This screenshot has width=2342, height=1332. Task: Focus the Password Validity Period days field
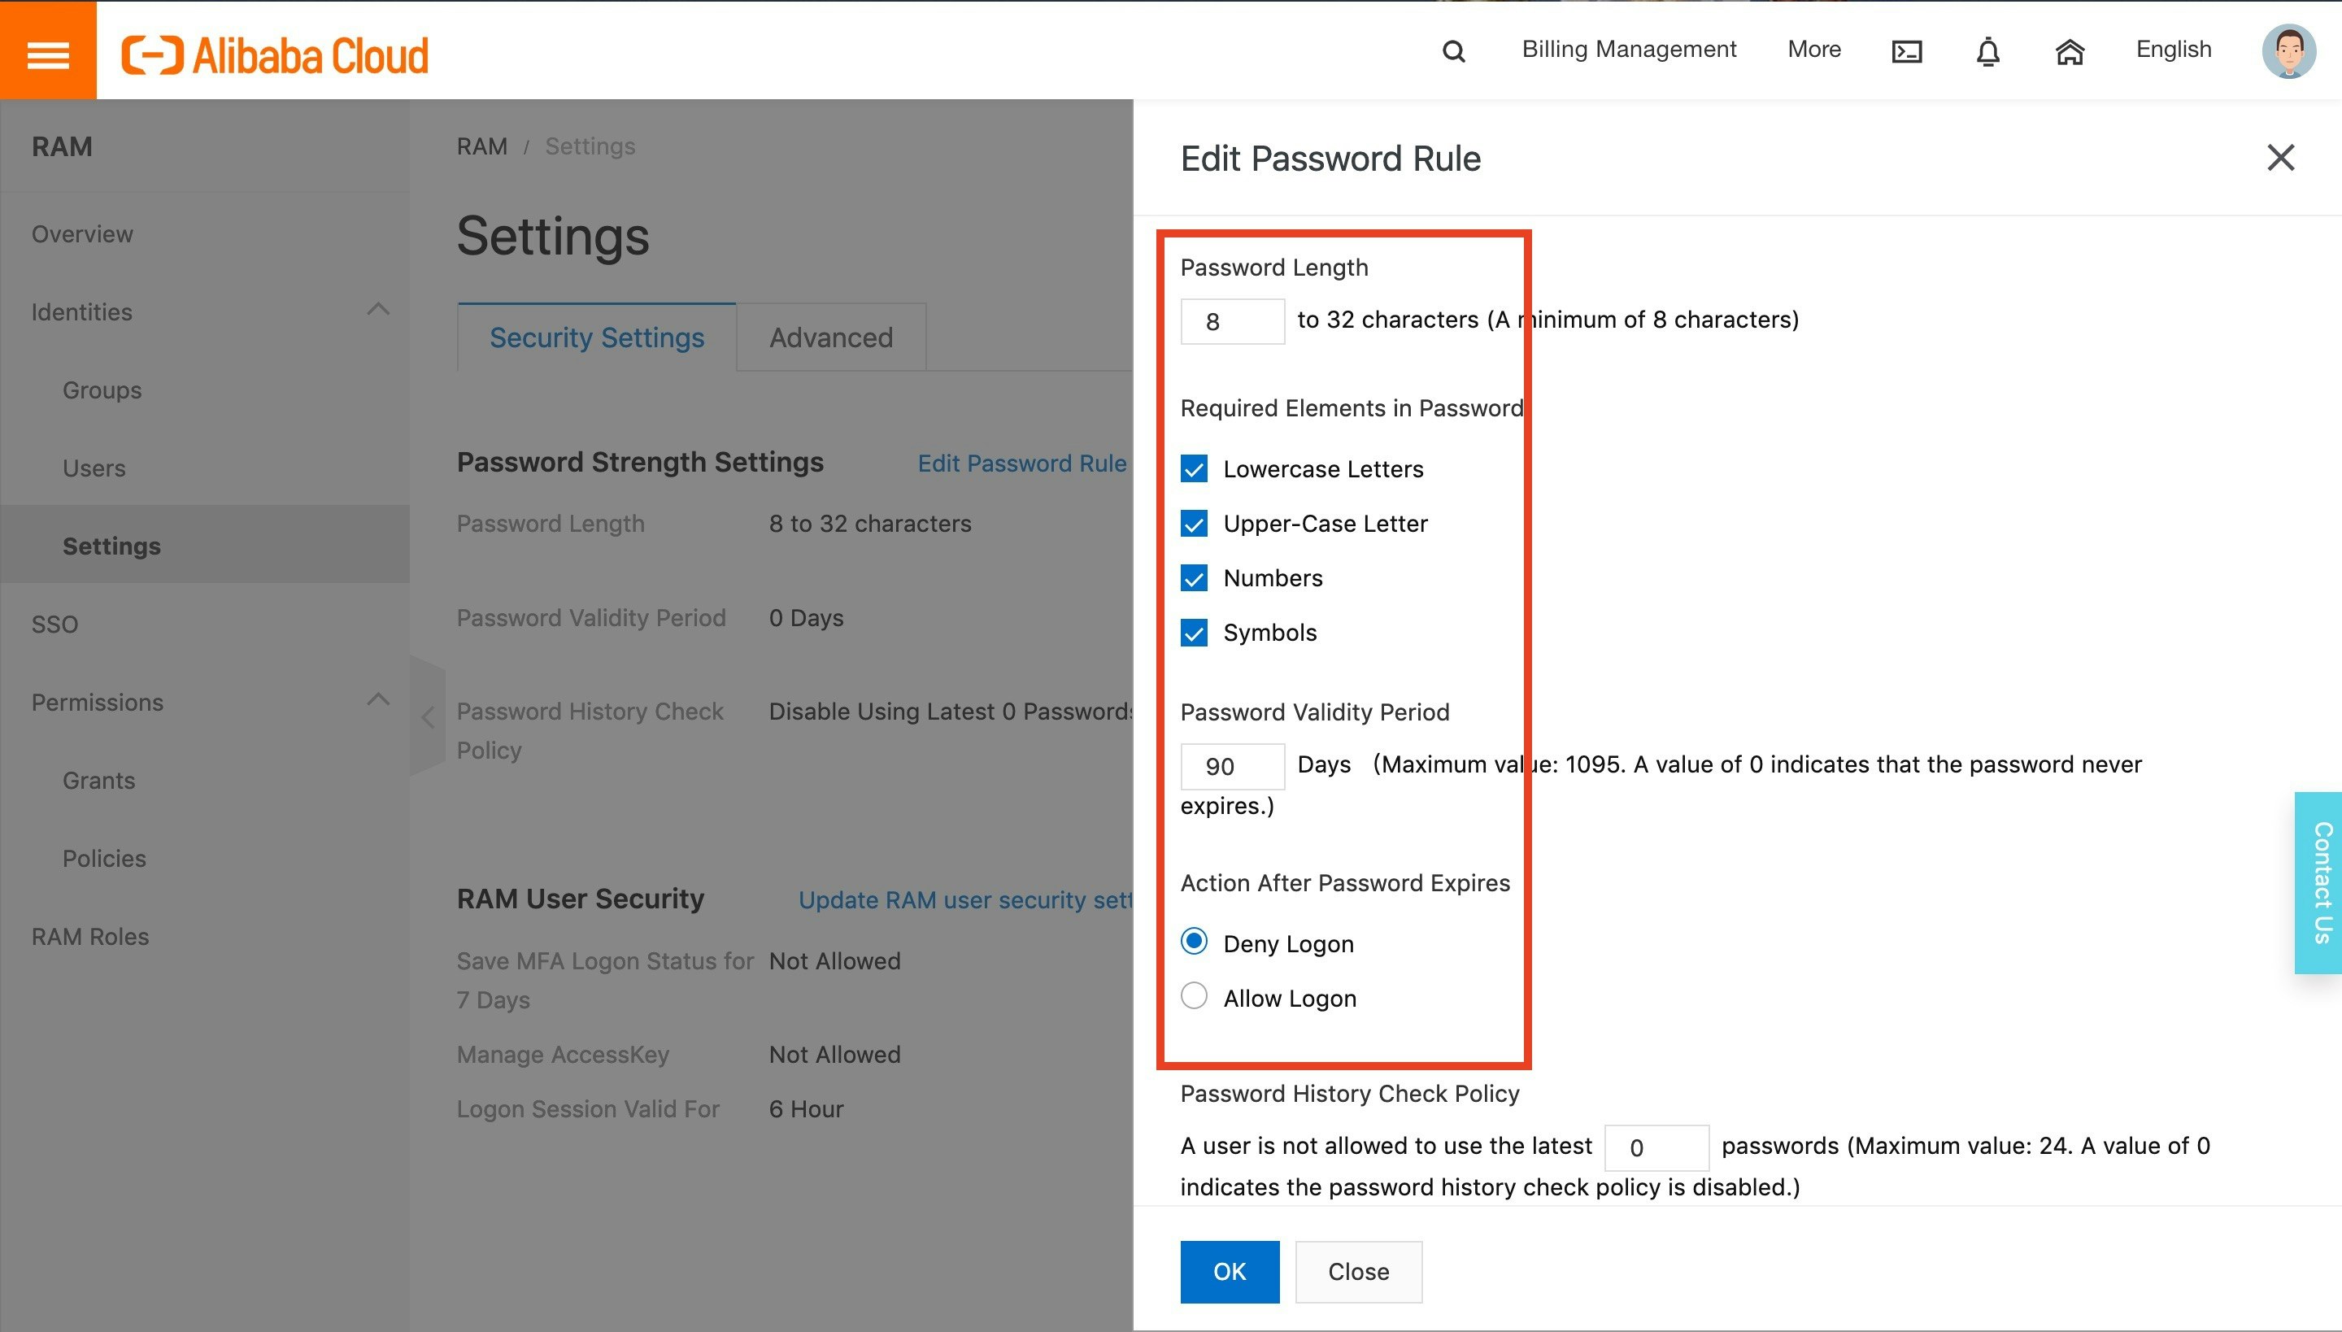tap(1232, 767)
